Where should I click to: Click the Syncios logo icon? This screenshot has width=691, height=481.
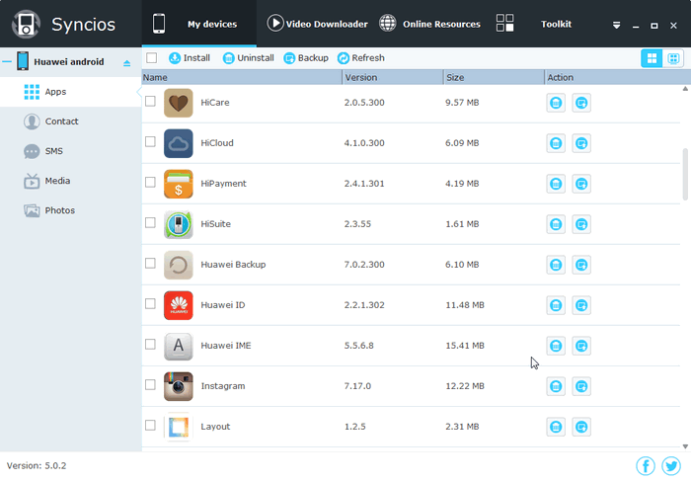[x=26, y=25]
